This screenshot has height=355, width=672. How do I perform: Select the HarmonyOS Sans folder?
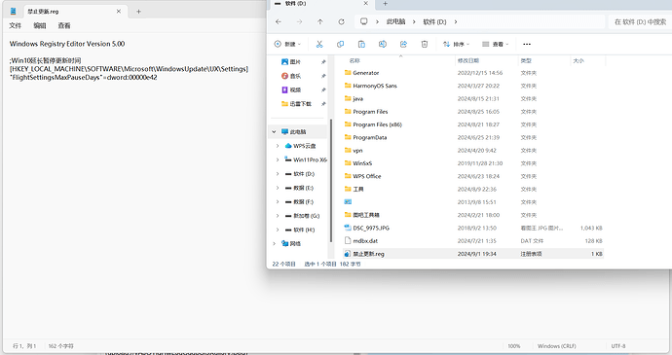tap(473, 86)
